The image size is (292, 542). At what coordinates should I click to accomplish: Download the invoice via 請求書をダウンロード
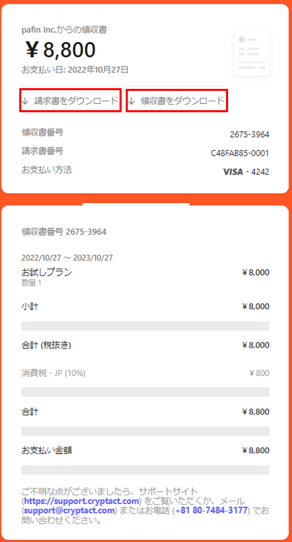click(70, 101)
